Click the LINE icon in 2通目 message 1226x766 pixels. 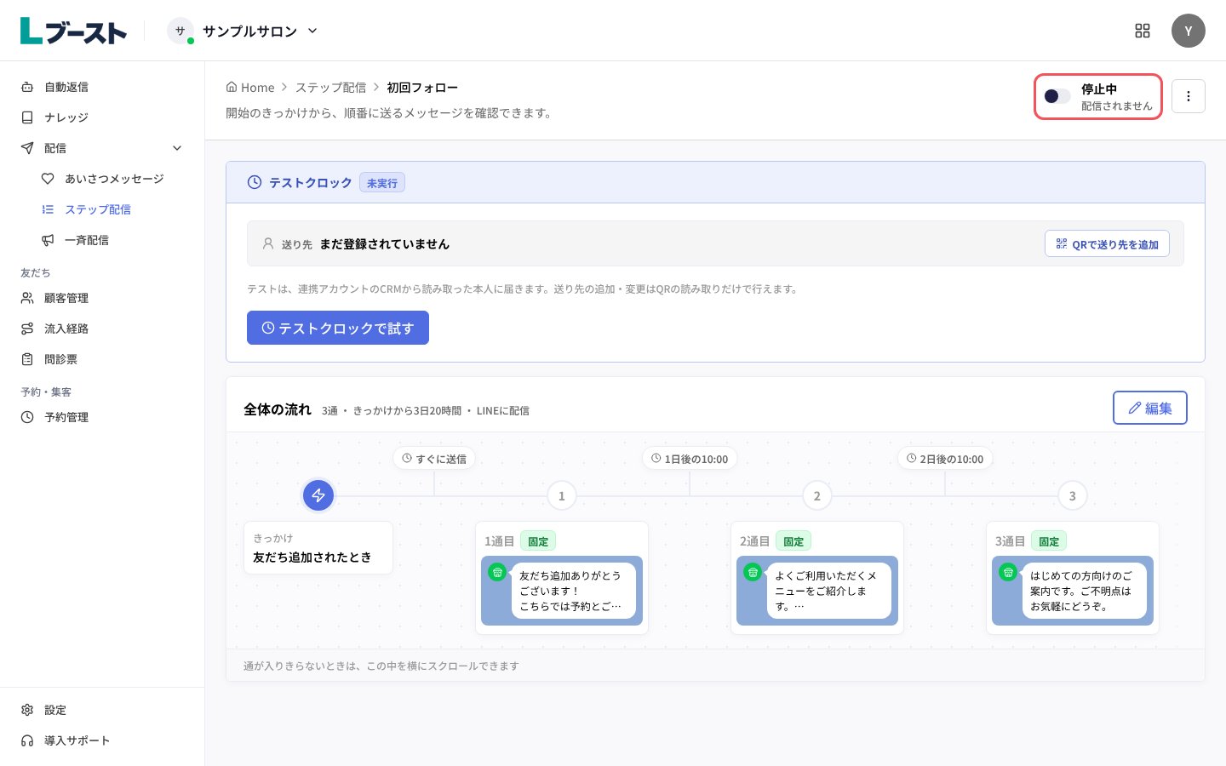pyautogui.click(x=753, y=572)
